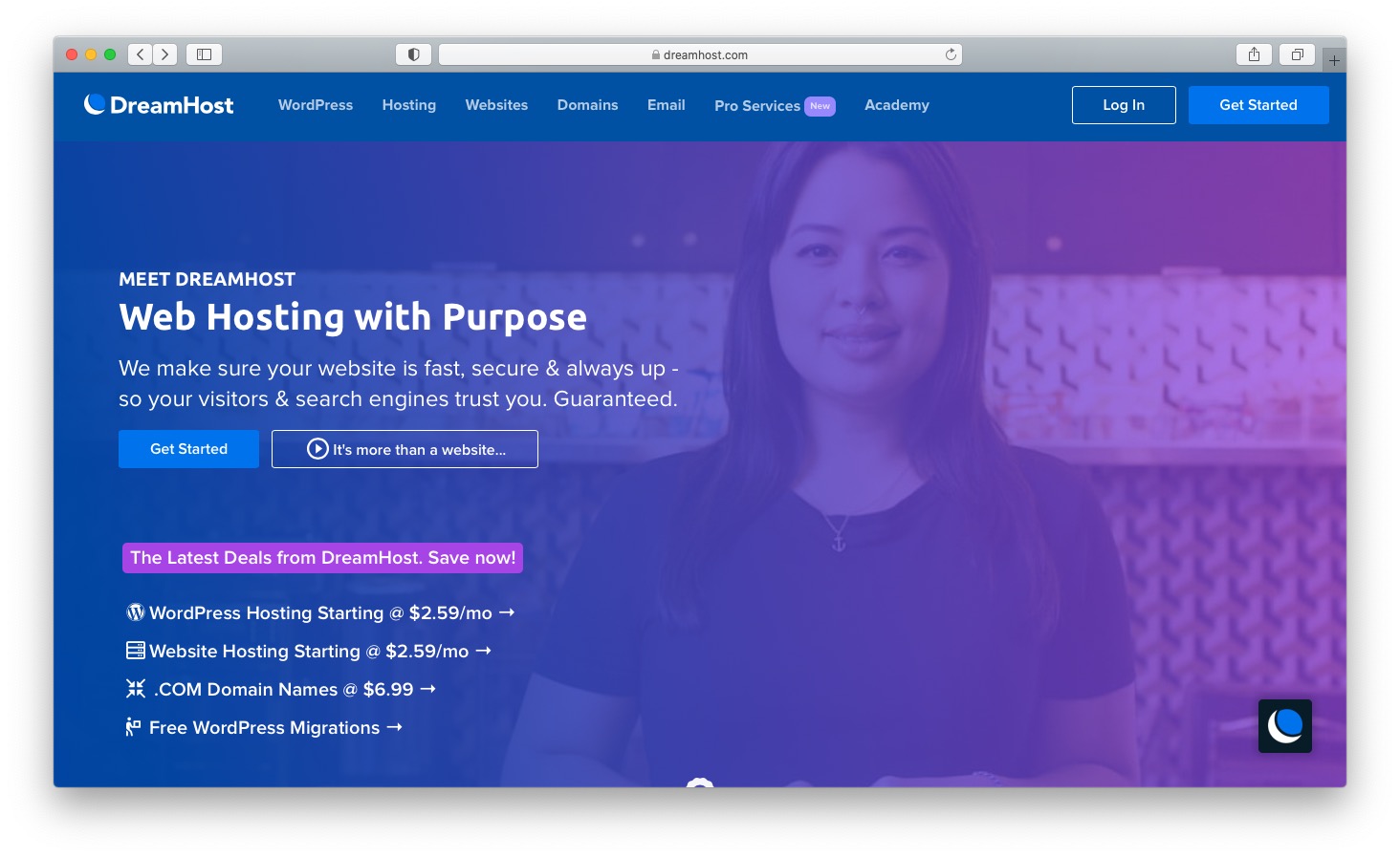Select Academy in the navigation bar

pyautogui.click(x=896, y=105)
